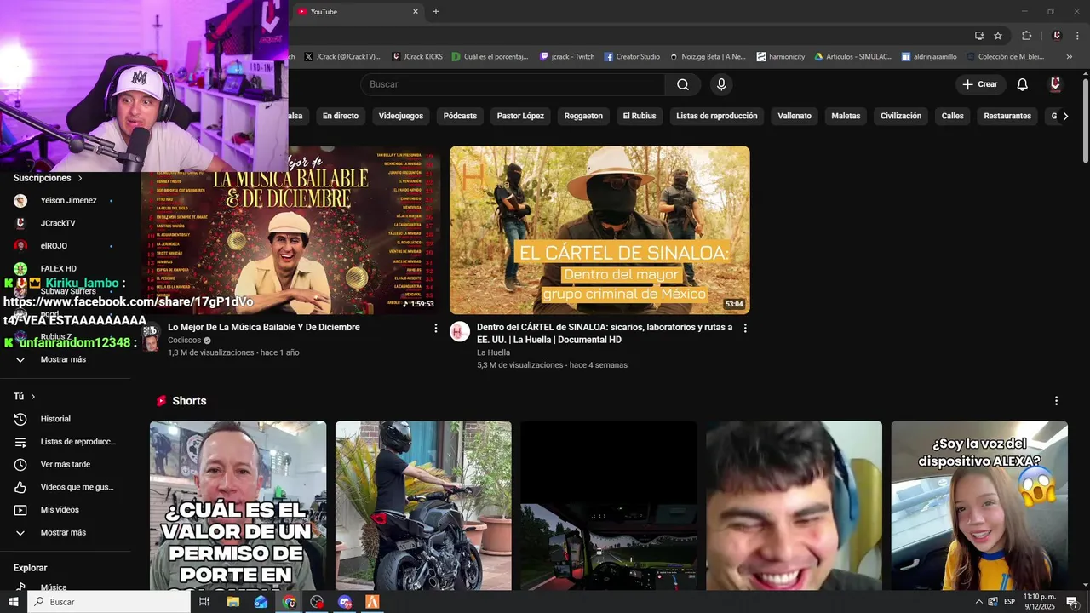Open the Articulos - SIMULAC... bookmark

[x=853, y=57]
